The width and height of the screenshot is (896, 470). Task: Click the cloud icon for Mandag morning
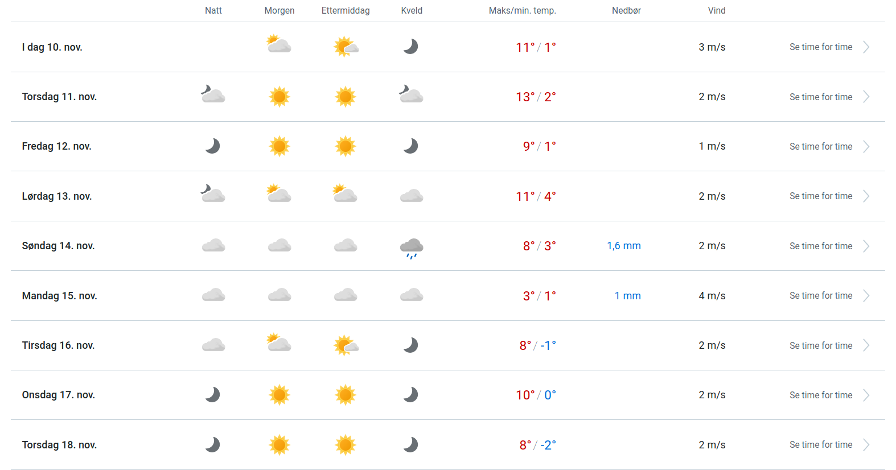pos(279,295)
